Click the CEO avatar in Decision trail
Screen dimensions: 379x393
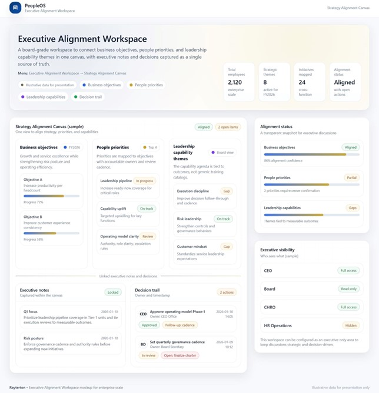coord(143,314)
